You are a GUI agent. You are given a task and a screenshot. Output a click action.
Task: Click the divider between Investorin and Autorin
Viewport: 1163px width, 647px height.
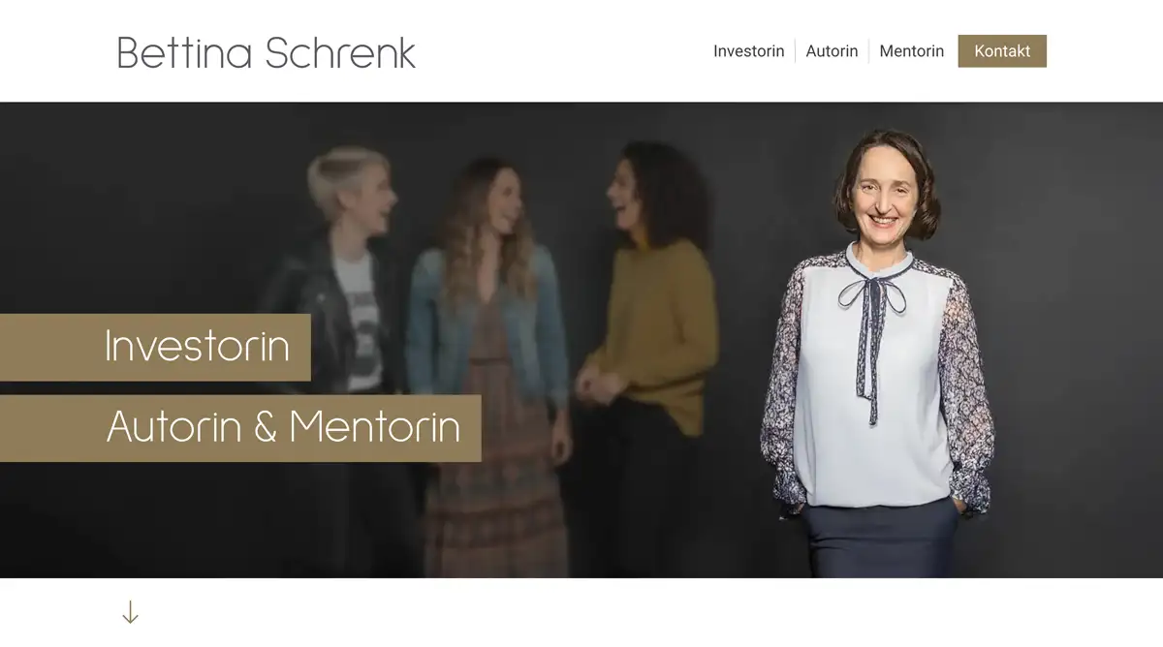[x=796, y=51]
